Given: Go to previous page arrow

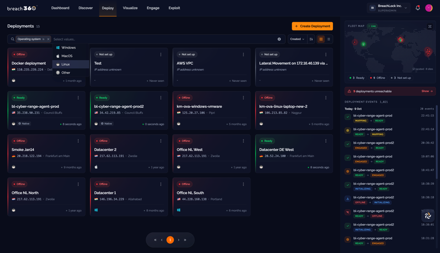Looking at the screenshot, I should (x=162, y=240).
